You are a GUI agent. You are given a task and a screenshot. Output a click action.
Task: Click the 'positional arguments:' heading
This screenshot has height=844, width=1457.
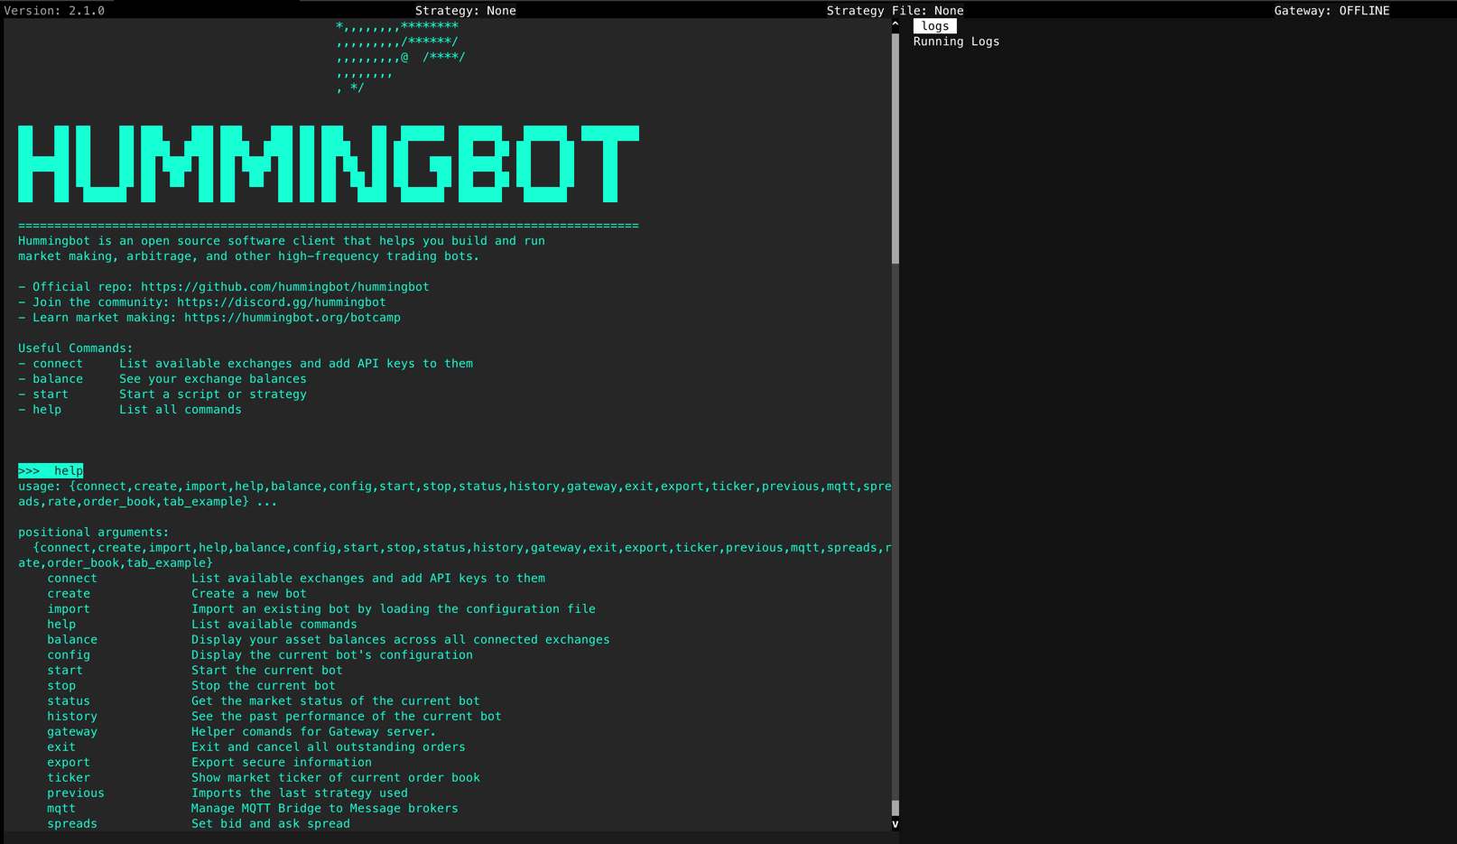94,533
